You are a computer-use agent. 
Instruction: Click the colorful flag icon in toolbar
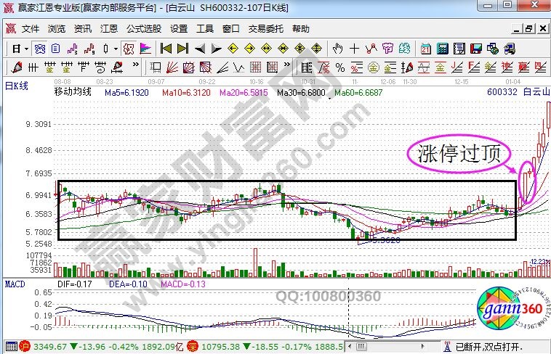tap(145, 49)
